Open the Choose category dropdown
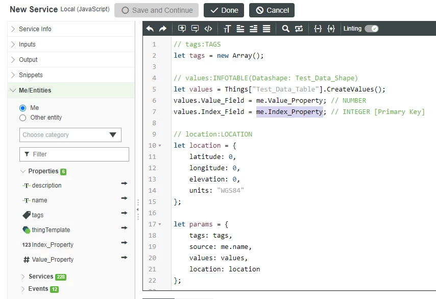 [70, 135]
